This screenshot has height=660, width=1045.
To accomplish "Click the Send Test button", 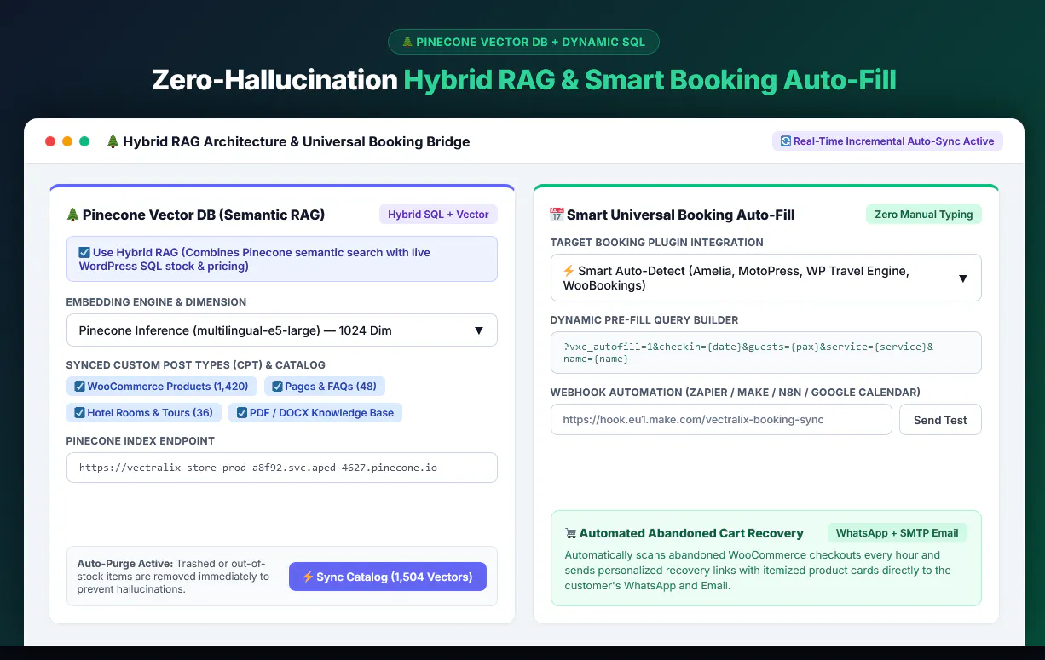I will click(940, 420).
